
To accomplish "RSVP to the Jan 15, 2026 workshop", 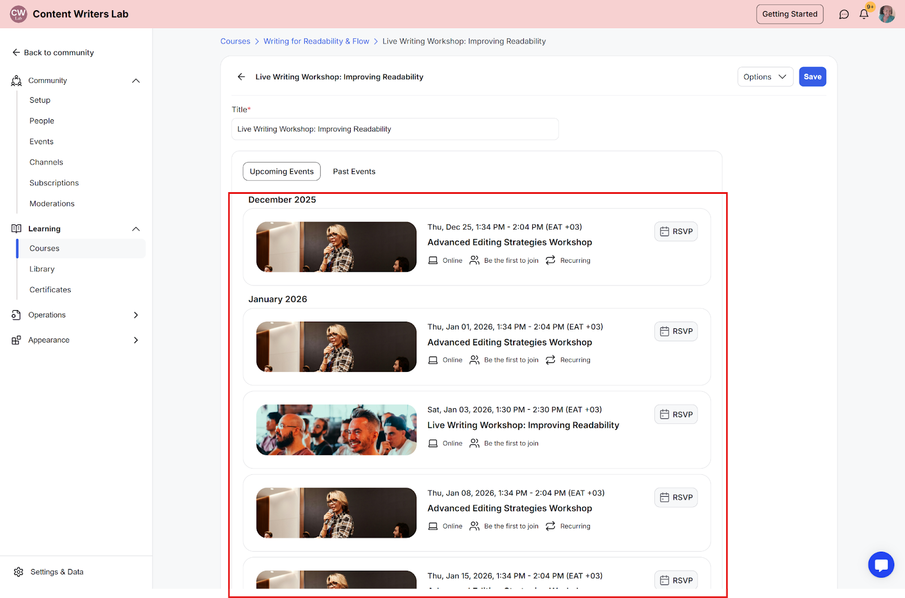I will coord(676,580).
